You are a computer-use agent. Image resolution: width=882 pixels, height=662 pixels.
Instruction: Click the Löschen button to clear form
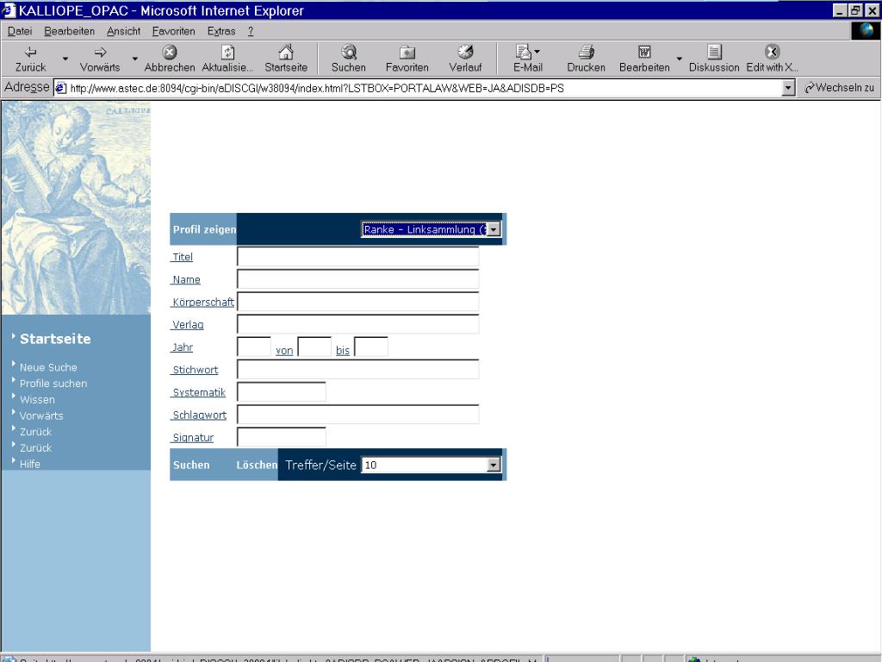tap(257, 465)
